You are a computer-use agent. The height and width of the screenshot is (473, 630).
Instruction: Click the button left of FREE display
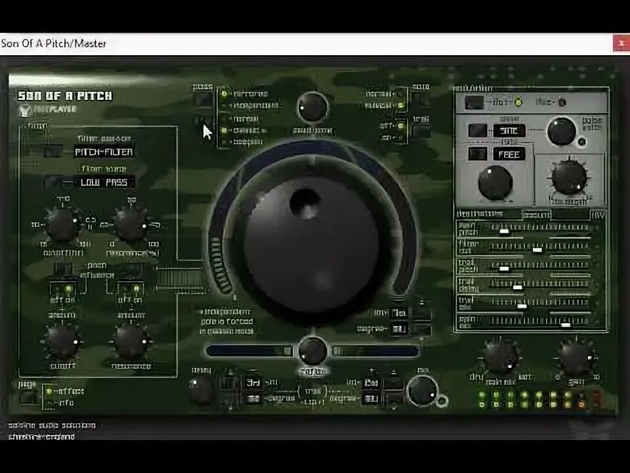478,154
